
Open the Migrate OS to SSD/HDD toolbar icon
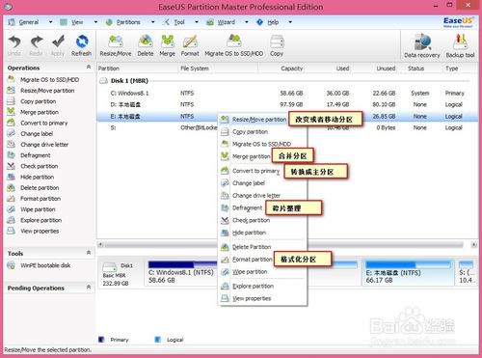click(233, 45)
